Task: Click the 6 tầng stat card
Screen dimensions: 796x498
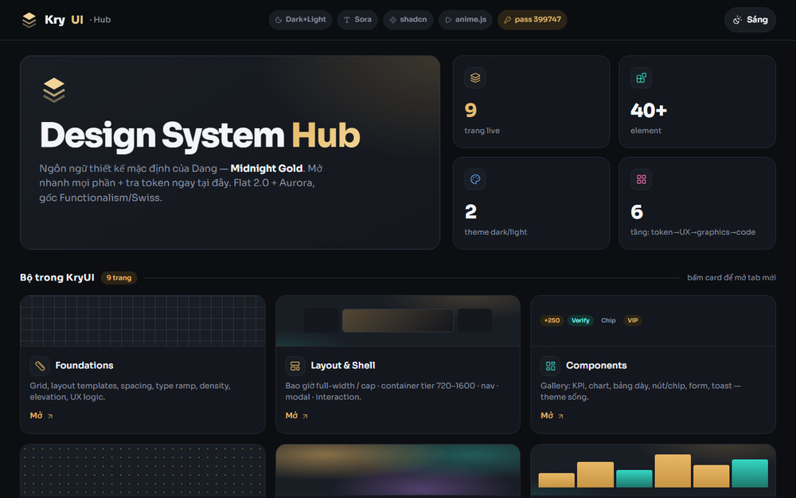Action: [x=697, y=203]
